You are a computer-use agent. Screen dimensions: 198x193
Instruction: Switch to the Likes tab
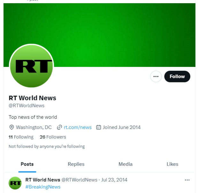(x=172, y=164)
